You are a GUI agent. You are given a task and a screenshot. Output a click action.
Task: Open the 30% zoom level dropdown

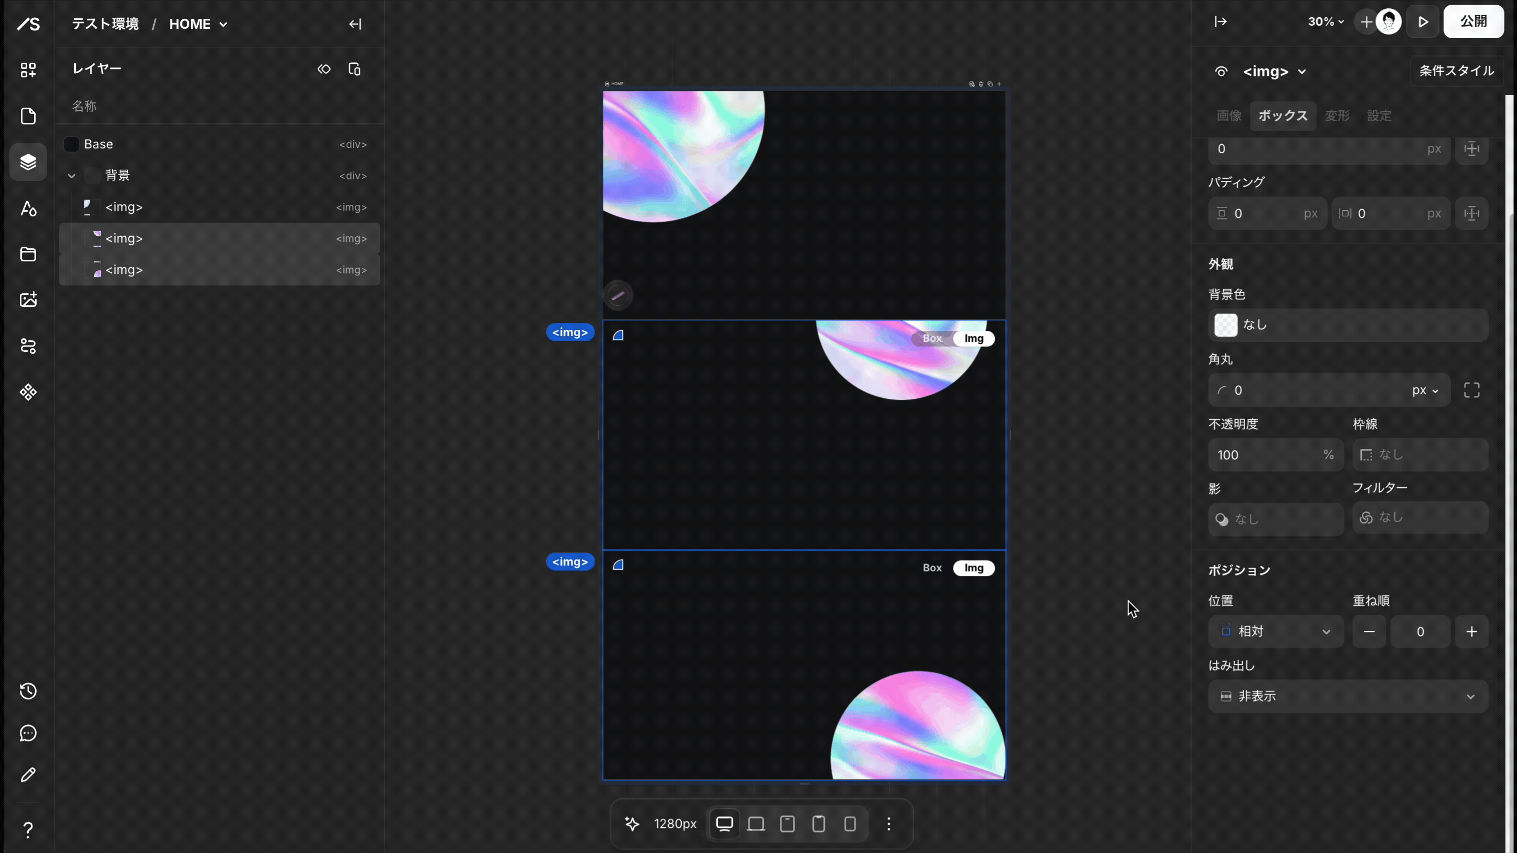pos(1326,22)
